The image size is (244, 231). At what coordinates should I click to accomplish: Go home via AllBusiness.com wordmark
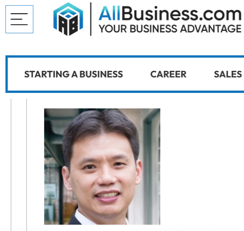[170, 13]
